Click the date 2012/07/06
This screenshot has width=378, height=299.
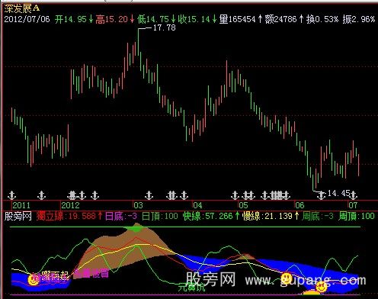(27, 19)
